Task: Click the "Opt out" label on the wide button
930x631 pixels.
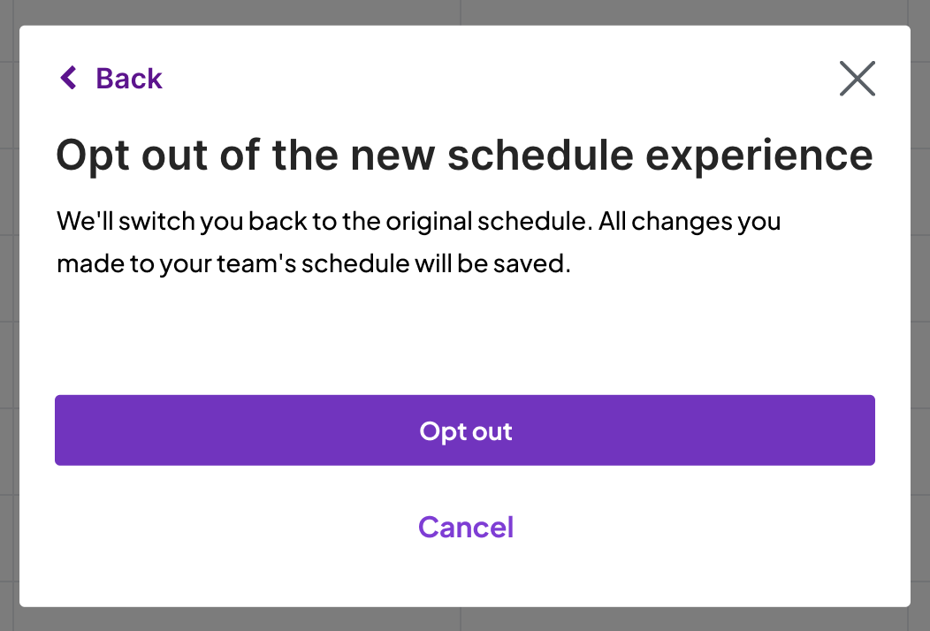Action: [x=465, y=430]
